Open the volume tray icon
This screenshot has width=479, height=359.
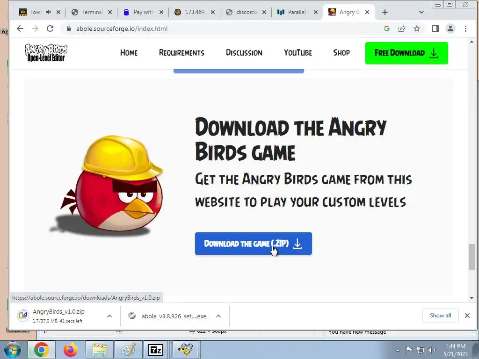click(432, 350)
